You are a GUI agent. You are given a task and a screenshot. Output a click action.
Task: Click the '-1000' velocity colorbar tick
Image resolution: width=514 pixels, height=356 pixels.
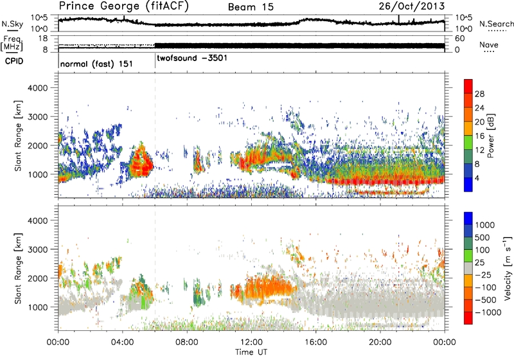point(488,312)
